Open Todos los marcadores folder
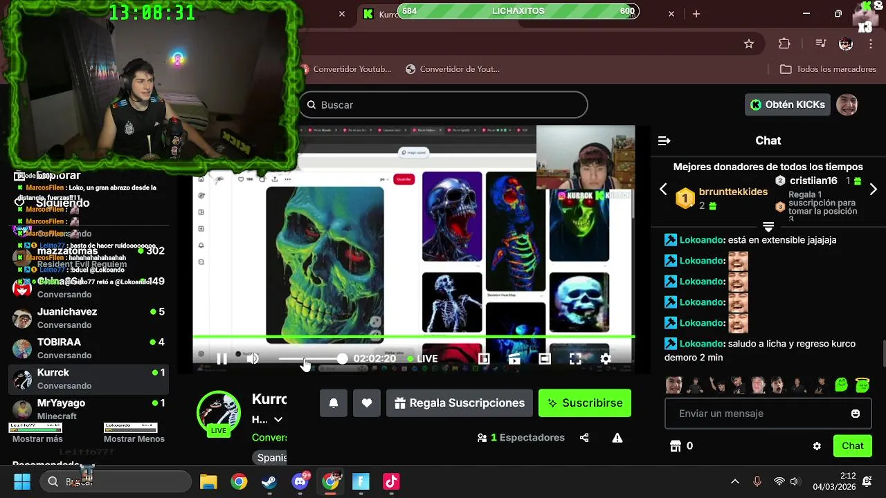The image size is (886, 498). 828,69
